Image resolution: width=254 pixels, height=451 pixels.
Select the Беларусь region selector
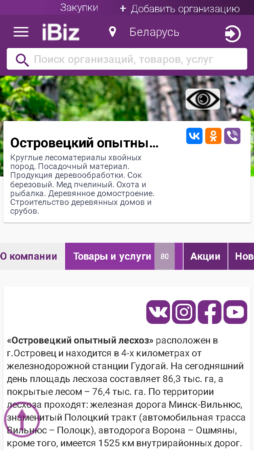point(154,32)
